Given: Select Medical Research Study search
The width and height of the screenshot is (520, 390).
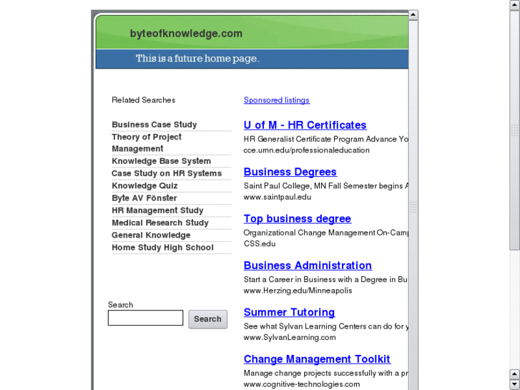Looking at the screenshot, I should [x=160, y=223].
